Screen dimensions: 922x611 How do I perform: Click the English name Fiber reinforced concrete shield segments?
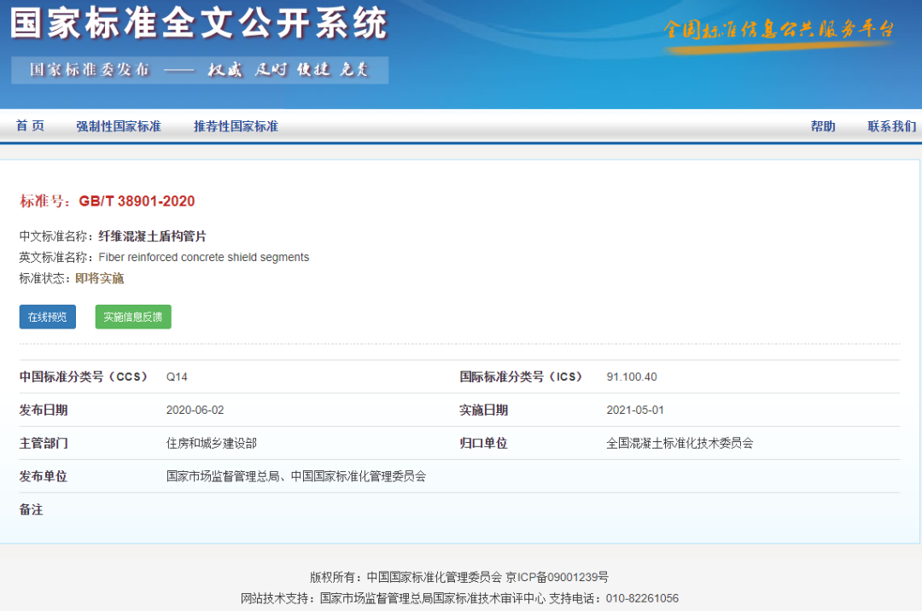(203, 257)
